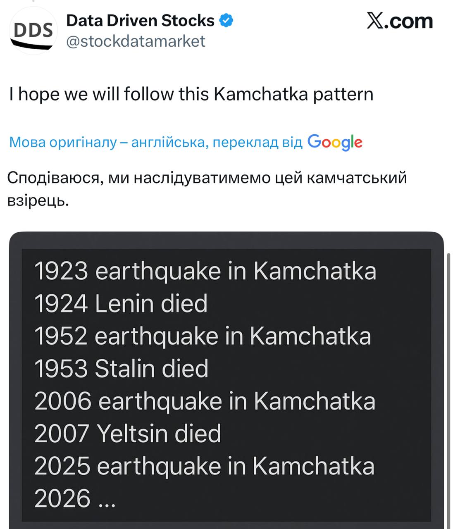Click the Google logo in translation note
This screenshot has width=453, height=529.
[x=335, y=142]
